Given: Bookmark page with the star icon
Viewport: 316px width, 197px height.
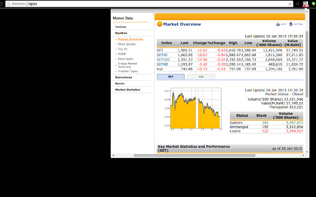Looking at the screenshot, I should click(290, 3).
